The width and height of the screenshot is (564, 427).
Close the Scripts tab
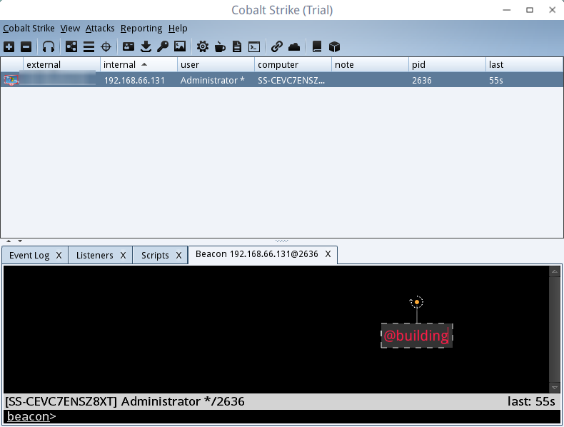pyautogui.click(x=178, y=255)
